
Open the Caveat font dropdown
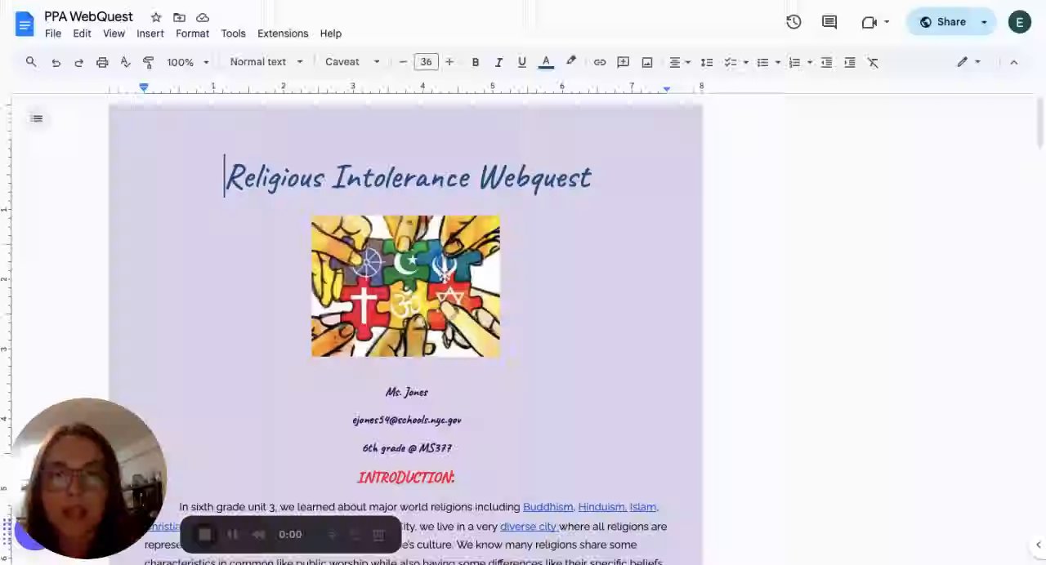352,62
